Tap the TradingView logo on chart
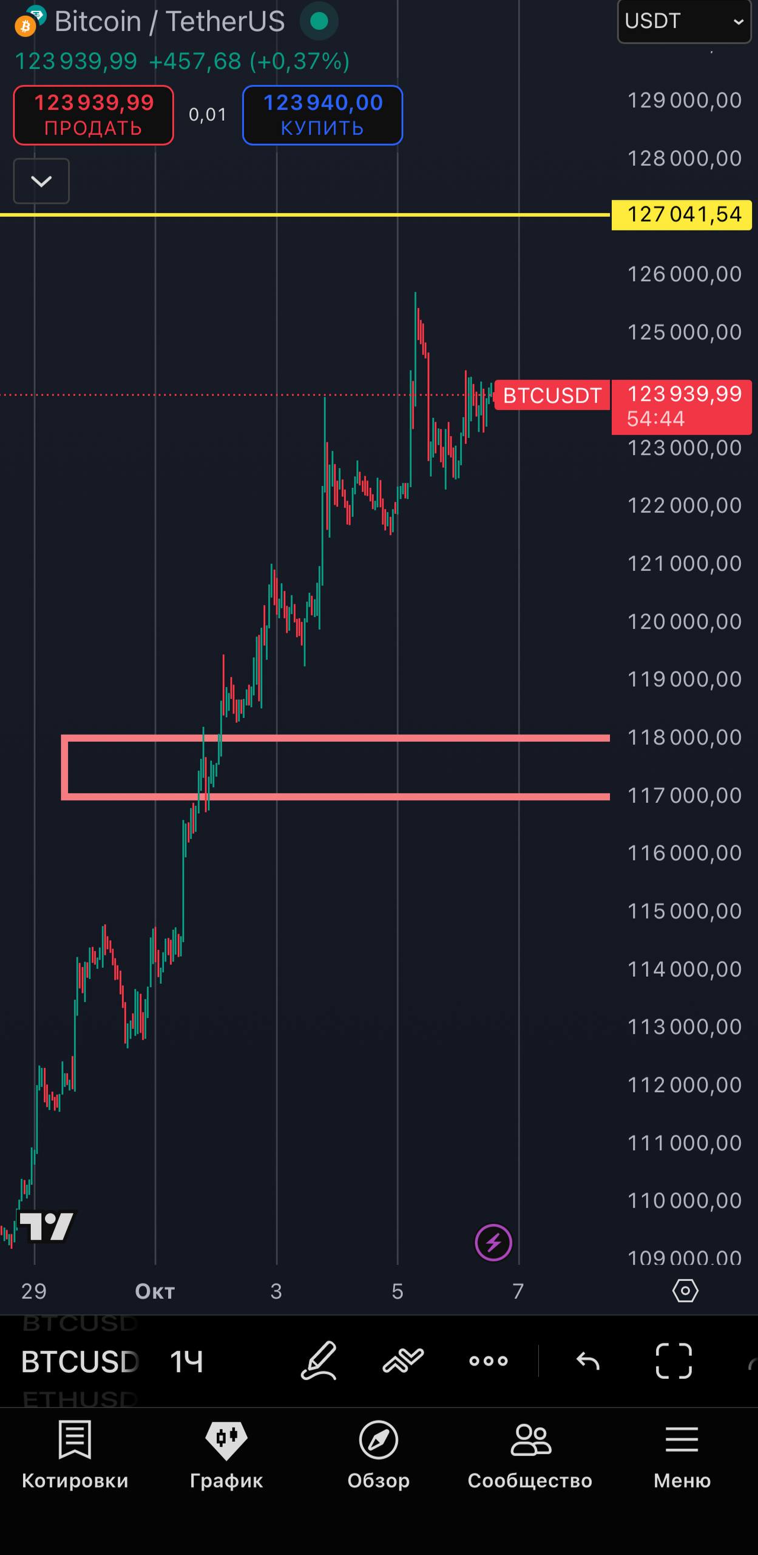This screenshot has height=1555, width=758. [46, 1226]
